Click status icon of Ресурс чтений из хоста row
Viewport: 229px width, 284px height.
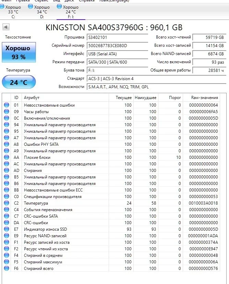pyautogui.click(x=7, y=249)
